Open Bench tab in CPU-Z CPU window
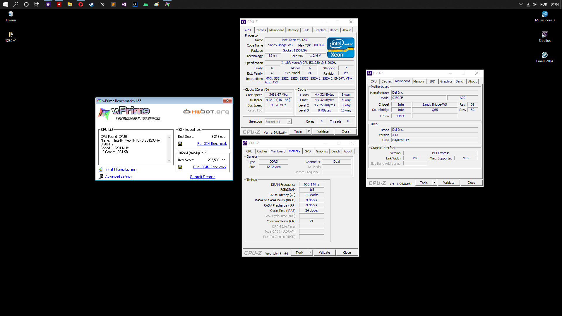 tap(334, 30)
